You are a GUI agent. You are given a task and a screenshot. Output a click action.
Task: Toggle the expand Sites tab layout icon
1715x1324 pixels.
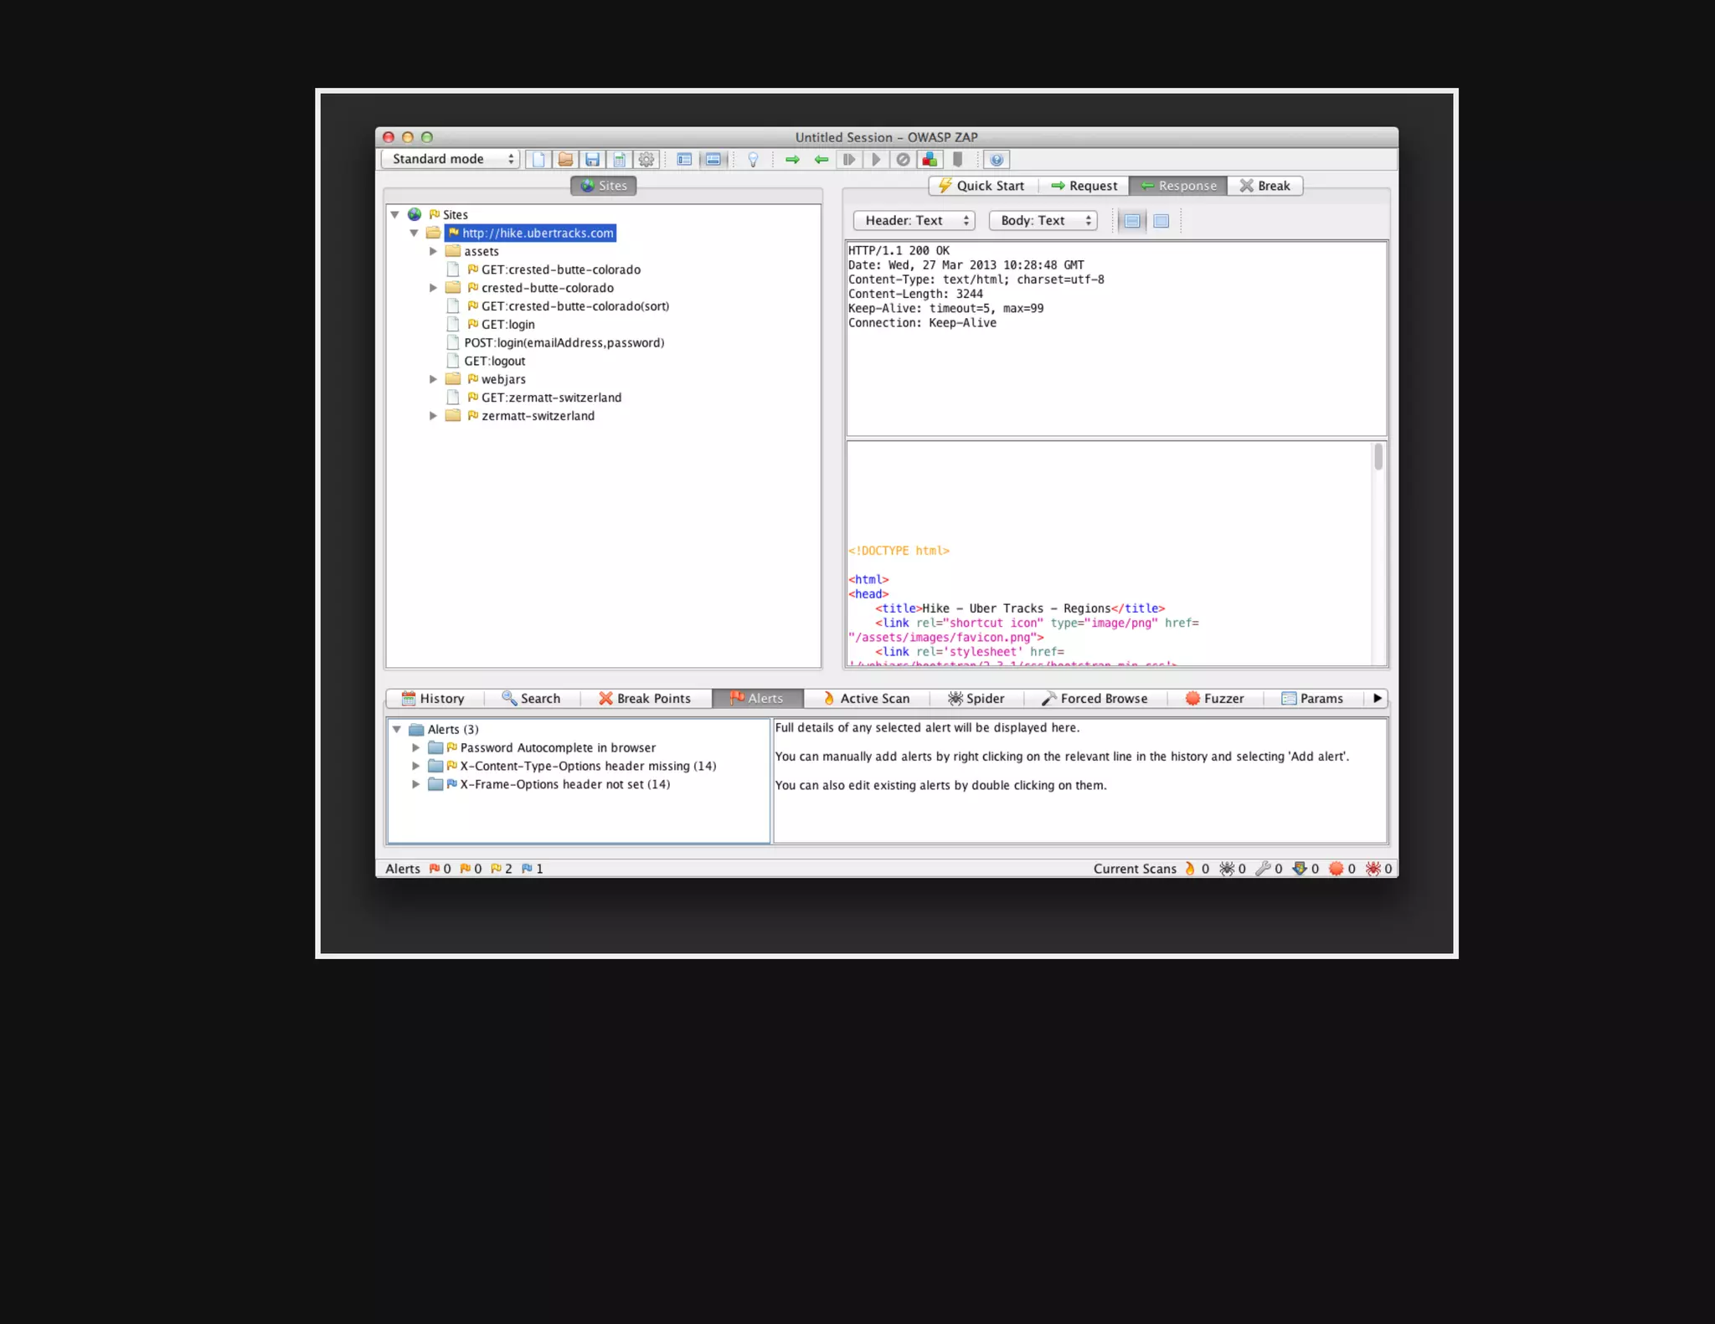pyautogui.click(x=684, y=159)
